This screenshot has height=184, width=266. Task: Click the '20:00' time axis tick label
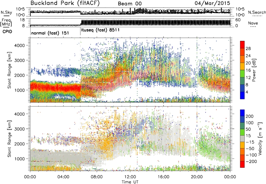[x=197, y=177]
